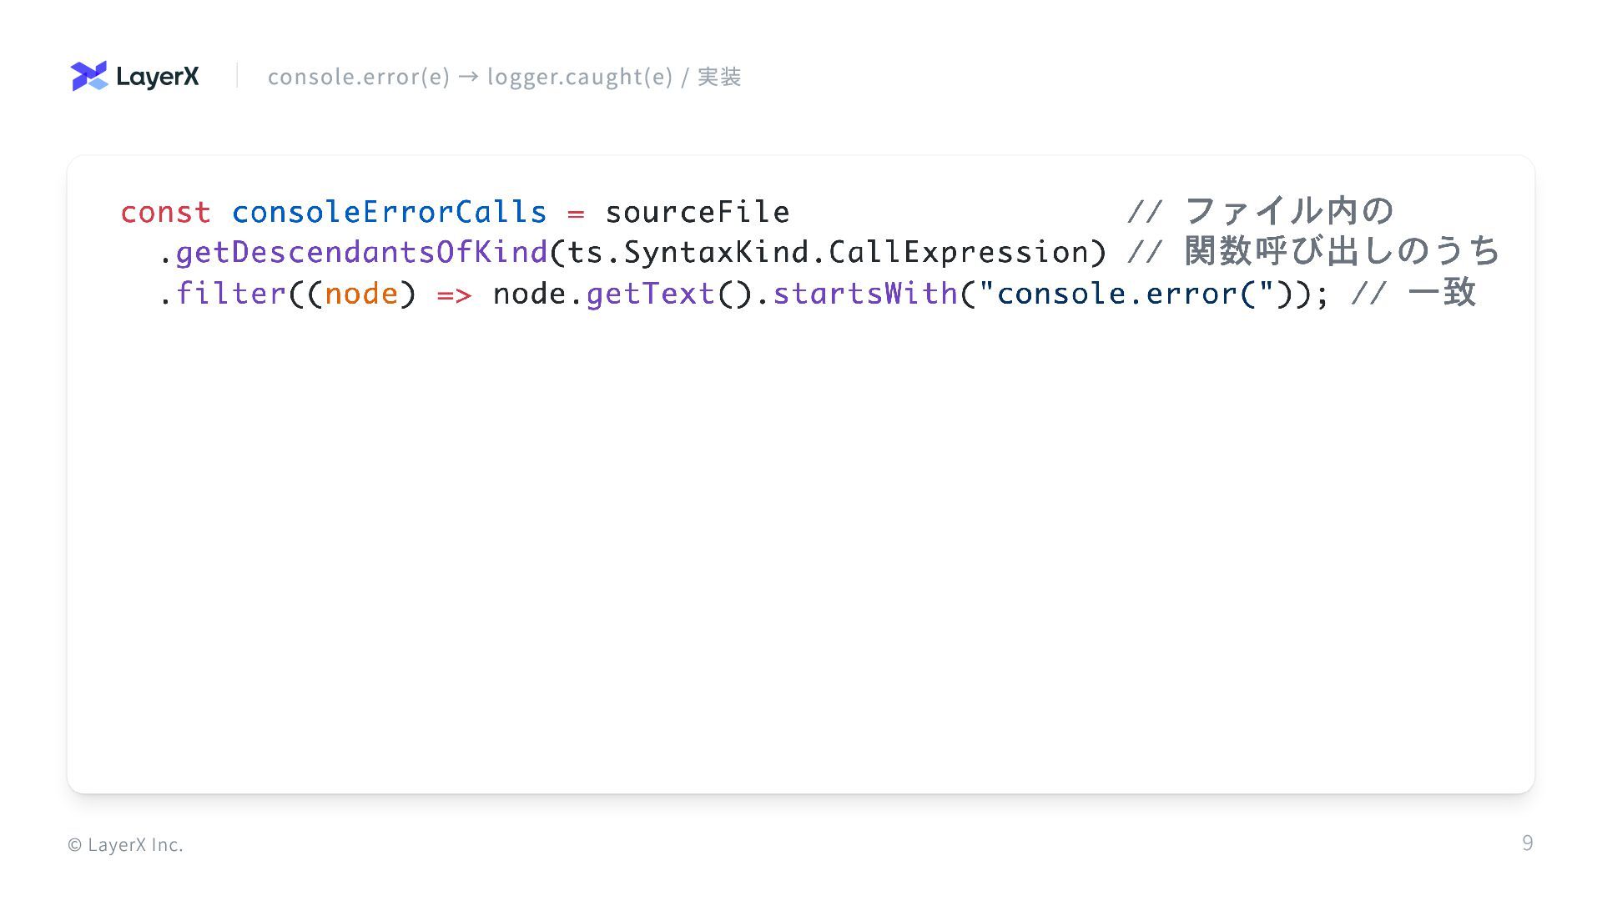Click the const keyword in code
The width and height of the screenshot is (1602, 901).
coord(165,212)
